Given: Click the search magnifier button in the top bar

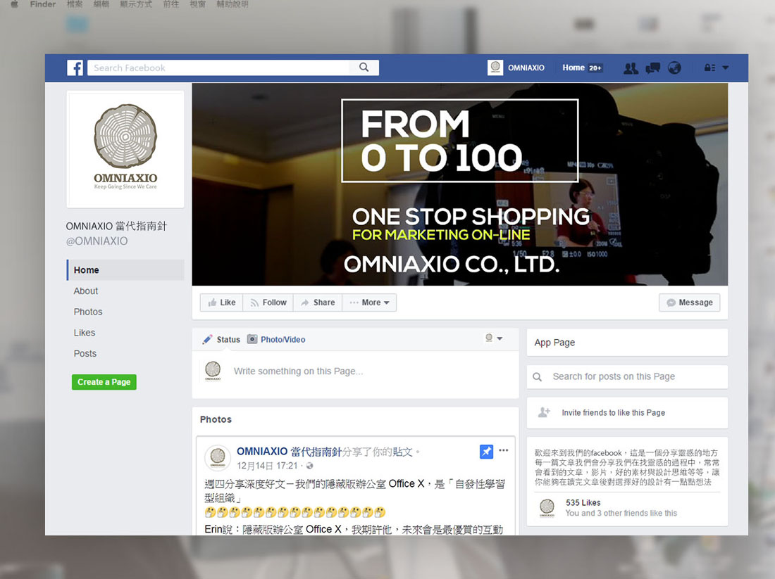Looking at the screenshot, I should [x=364, y=68].
